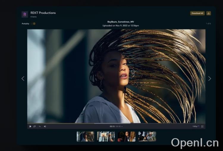
Task: Click the video progress bar to seek
Action: point(116,123)
